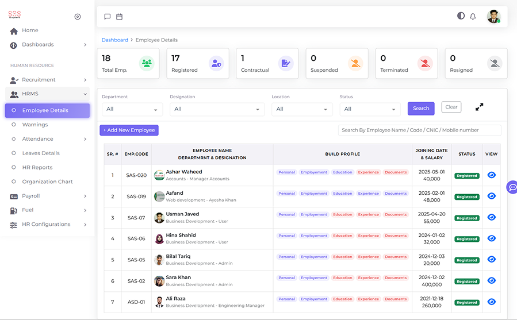The height and width of the screenshot is (320, 517).
Task: Click the Total Emp. green group icon
Action: tap(147, 63)
